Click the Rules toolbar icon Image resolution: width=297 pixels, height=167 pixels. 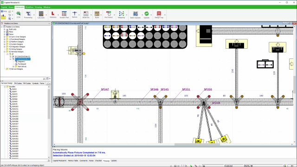[97, 13]
